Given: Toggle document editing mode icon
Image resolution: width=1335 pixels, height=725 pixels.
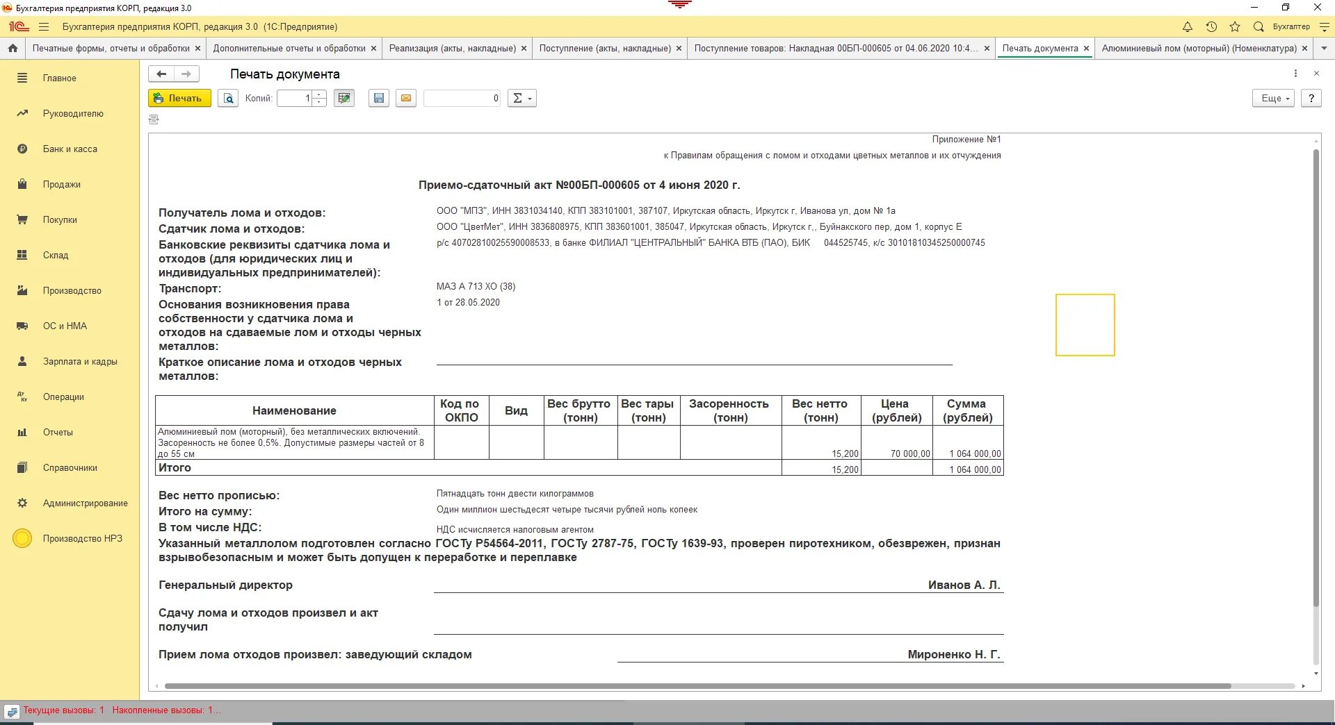Looking at the screenshot, I should tap(343, 98).
